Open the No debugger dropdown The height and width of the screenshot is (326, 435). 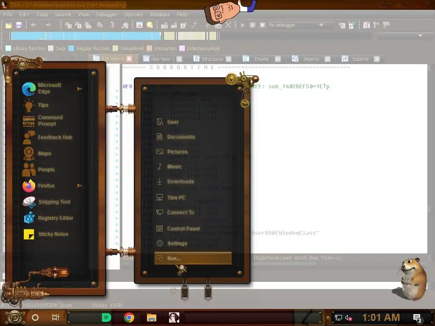(x=296, y=25)
